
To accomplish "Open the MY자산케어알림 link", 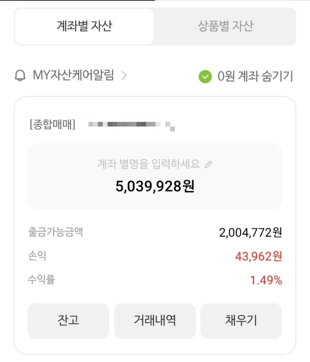I will click(x=73, y=76).
